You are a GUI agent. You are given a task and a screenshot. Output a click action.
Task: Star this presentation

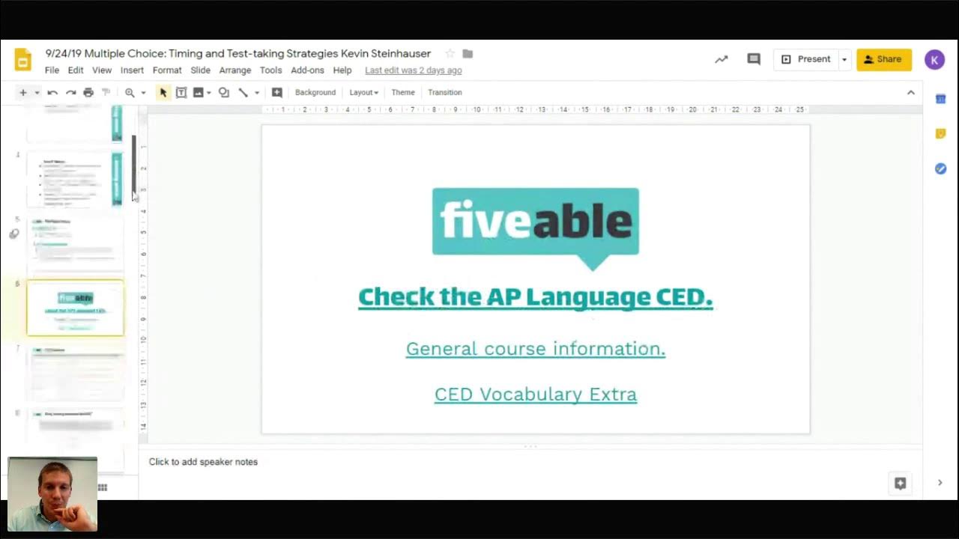tap(450, 54)
